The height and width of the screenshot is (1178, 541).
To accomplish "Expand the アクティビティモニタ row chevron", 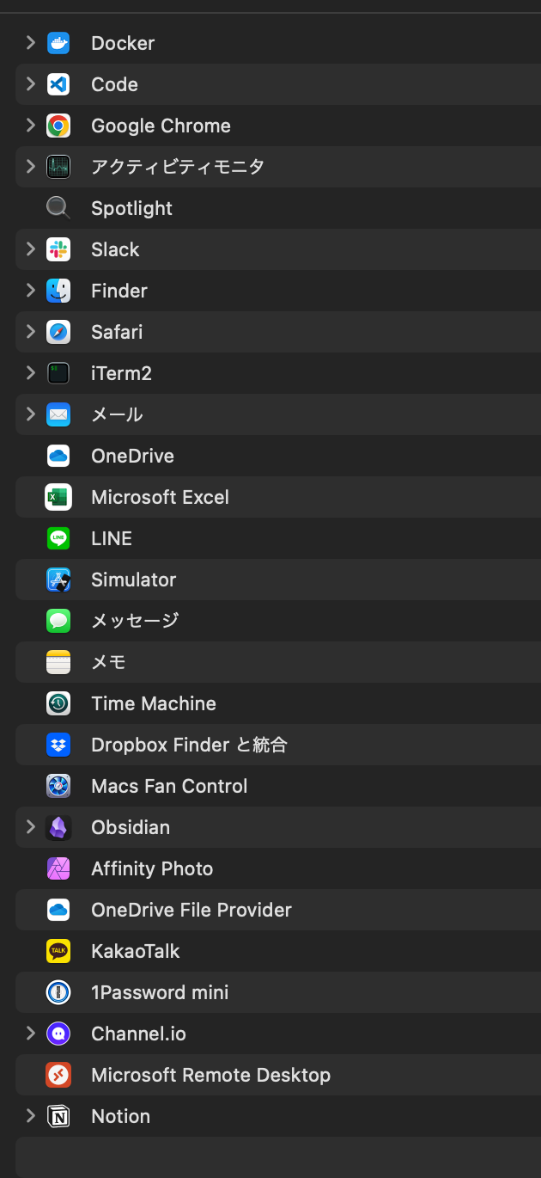I will (x=30, y=166).
